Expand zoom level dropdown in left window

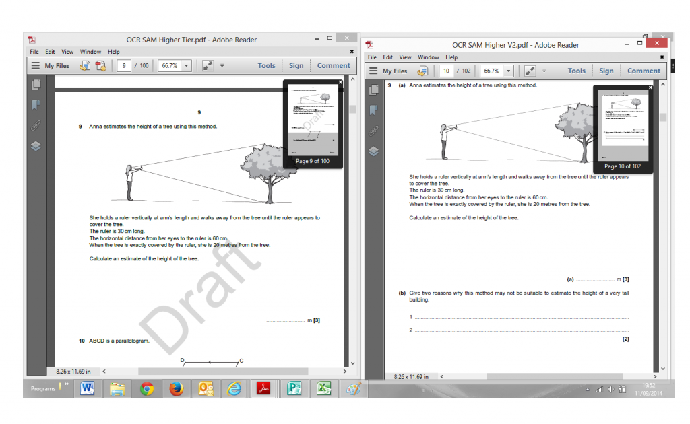click(x=186, y=65)
